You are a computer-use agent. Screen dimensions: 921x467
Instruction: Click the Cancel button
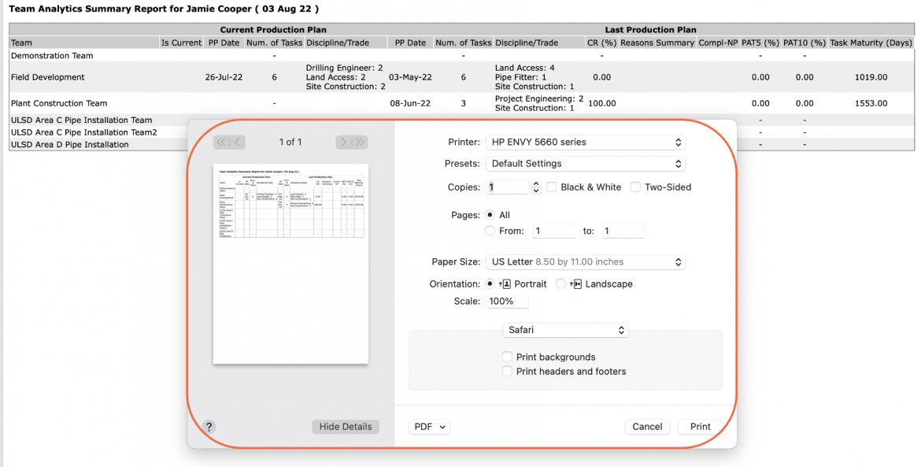647,427
